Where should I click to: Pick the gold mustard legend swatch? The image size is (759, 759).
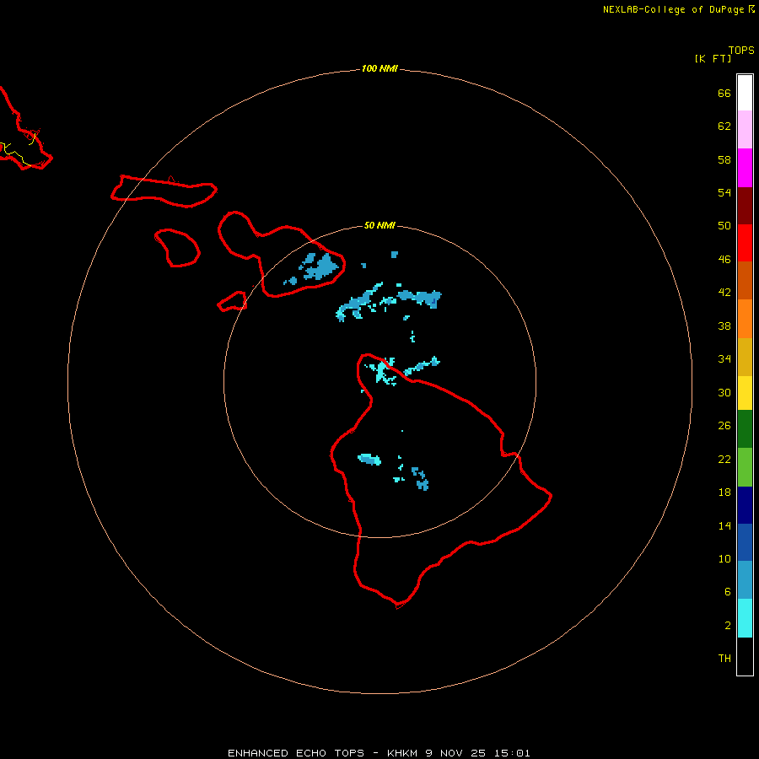point(745,357)
